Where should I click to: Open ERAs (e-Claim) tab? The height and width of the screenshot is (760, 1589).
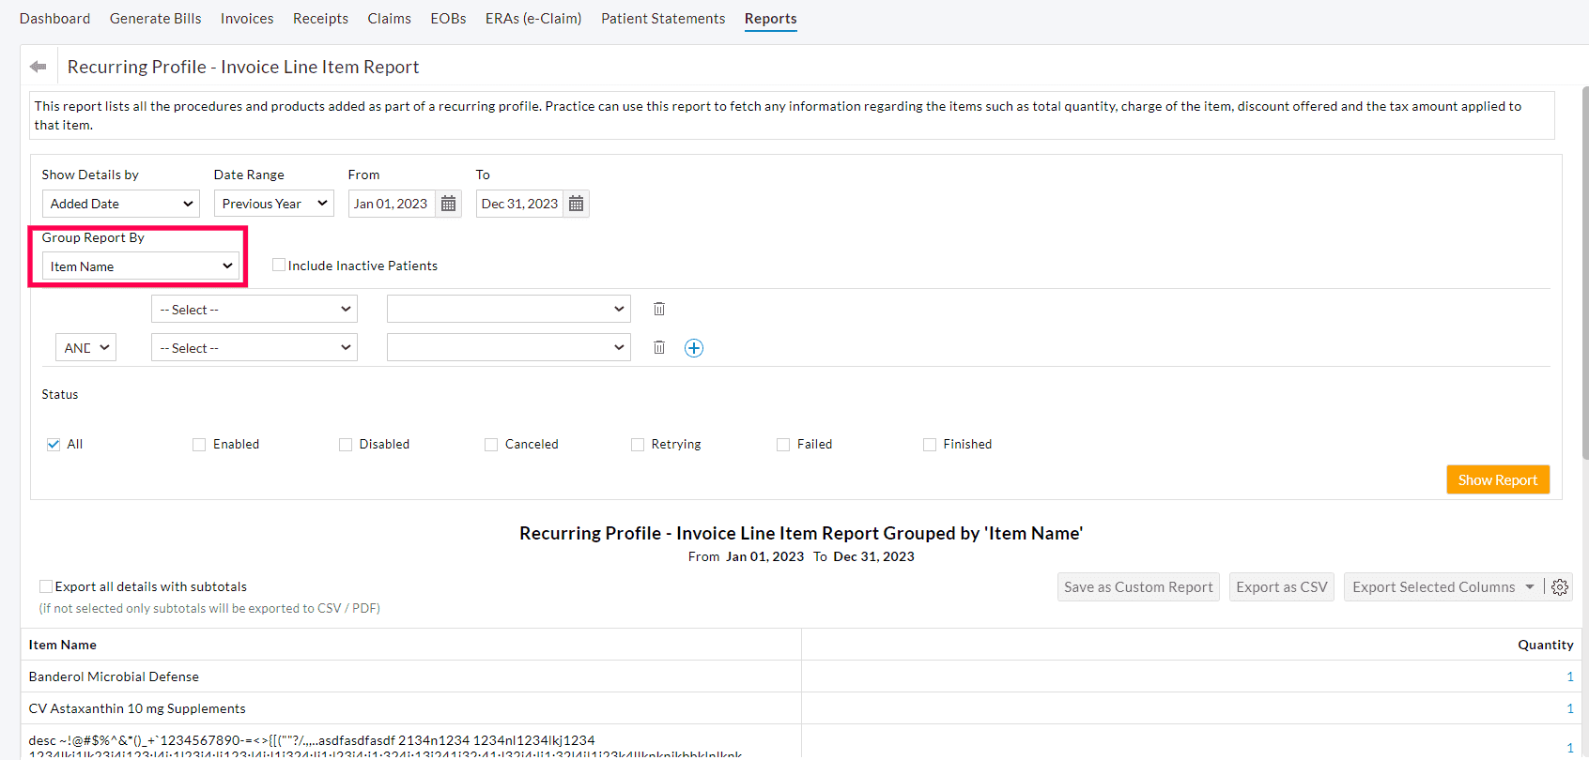click(x=533, y=19)
